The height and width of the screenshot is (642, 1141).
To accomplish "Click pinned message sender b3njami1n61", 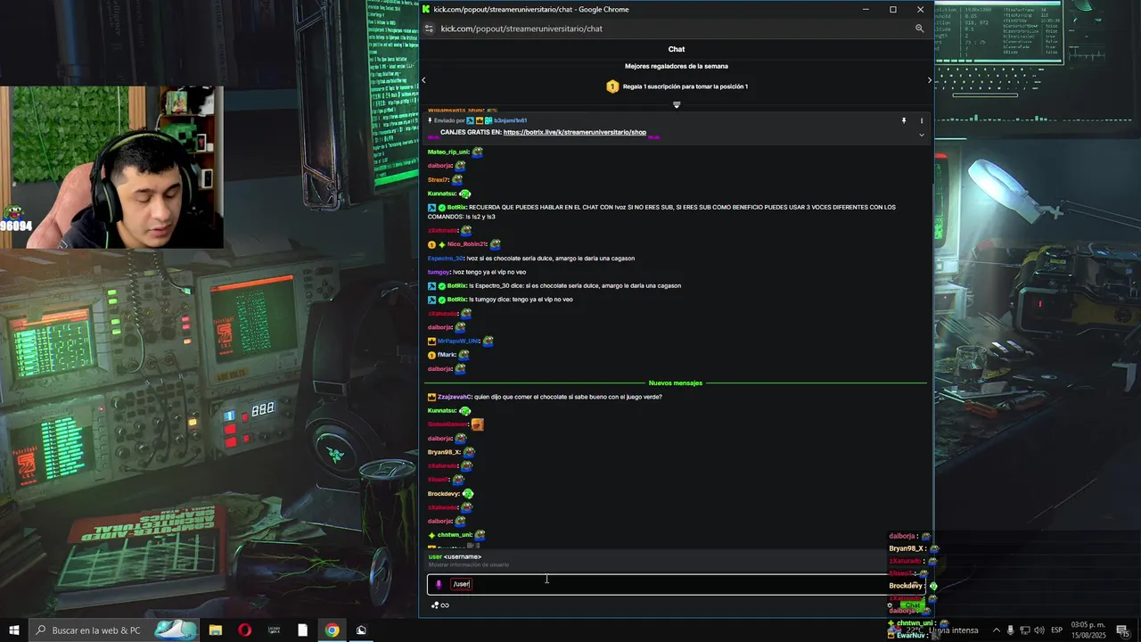I will click(x=510, y=120).
